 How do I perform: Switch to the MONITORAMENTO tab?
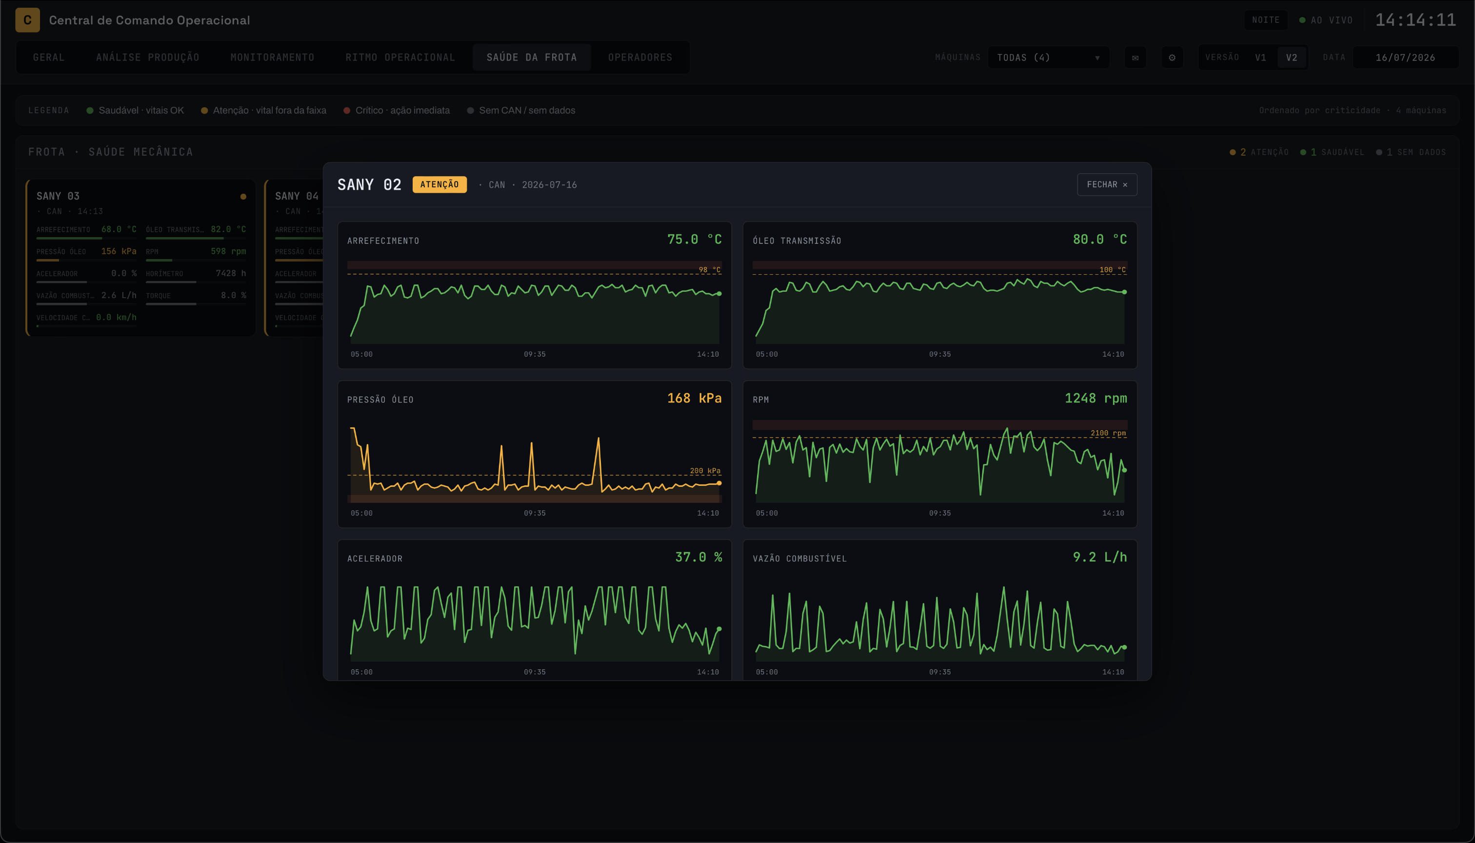272,57
